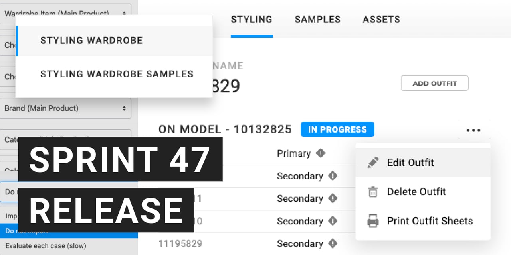Click the In Progress status badge
The image size is (511, 255).
337,129
